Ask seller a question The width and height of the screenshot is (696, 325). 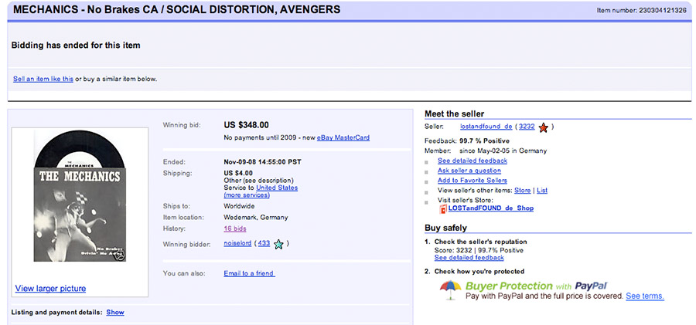pos(469,171)
